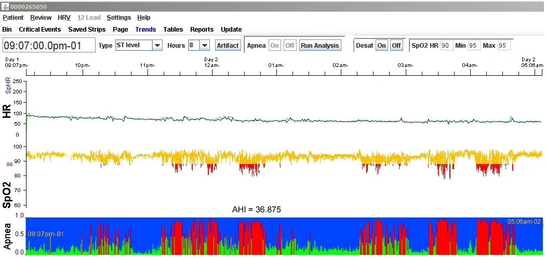Click the Hours value box showing 8
546x259 pixels.
(x=194, y=45)
